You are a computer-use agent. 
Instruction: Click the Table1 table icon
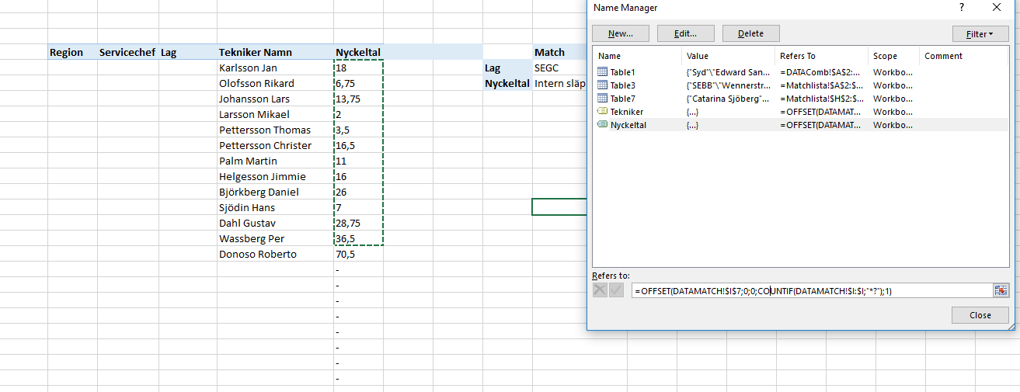point(603,72)
